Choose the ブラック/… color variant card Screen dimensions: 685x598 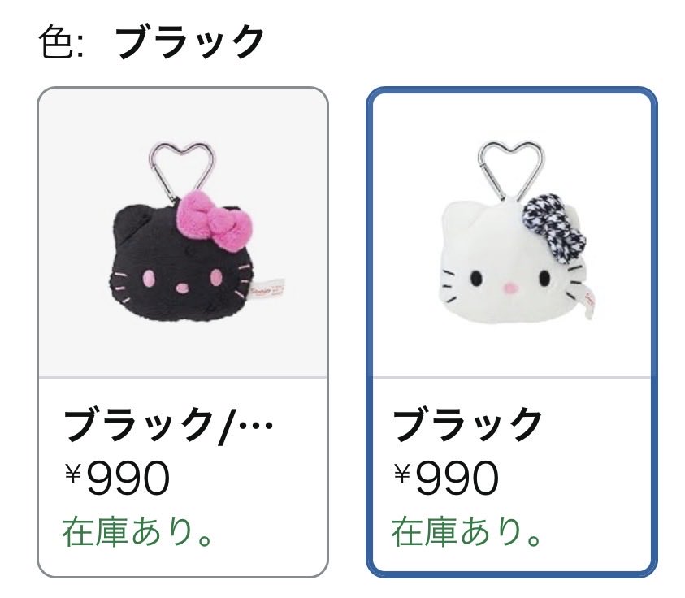(183, 332)
